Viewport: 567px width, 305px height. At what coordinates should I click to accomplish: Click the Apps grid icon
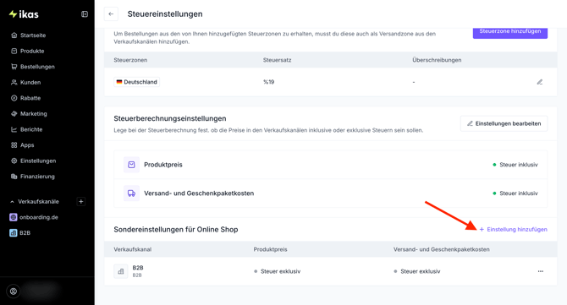(x=14, y=145)
